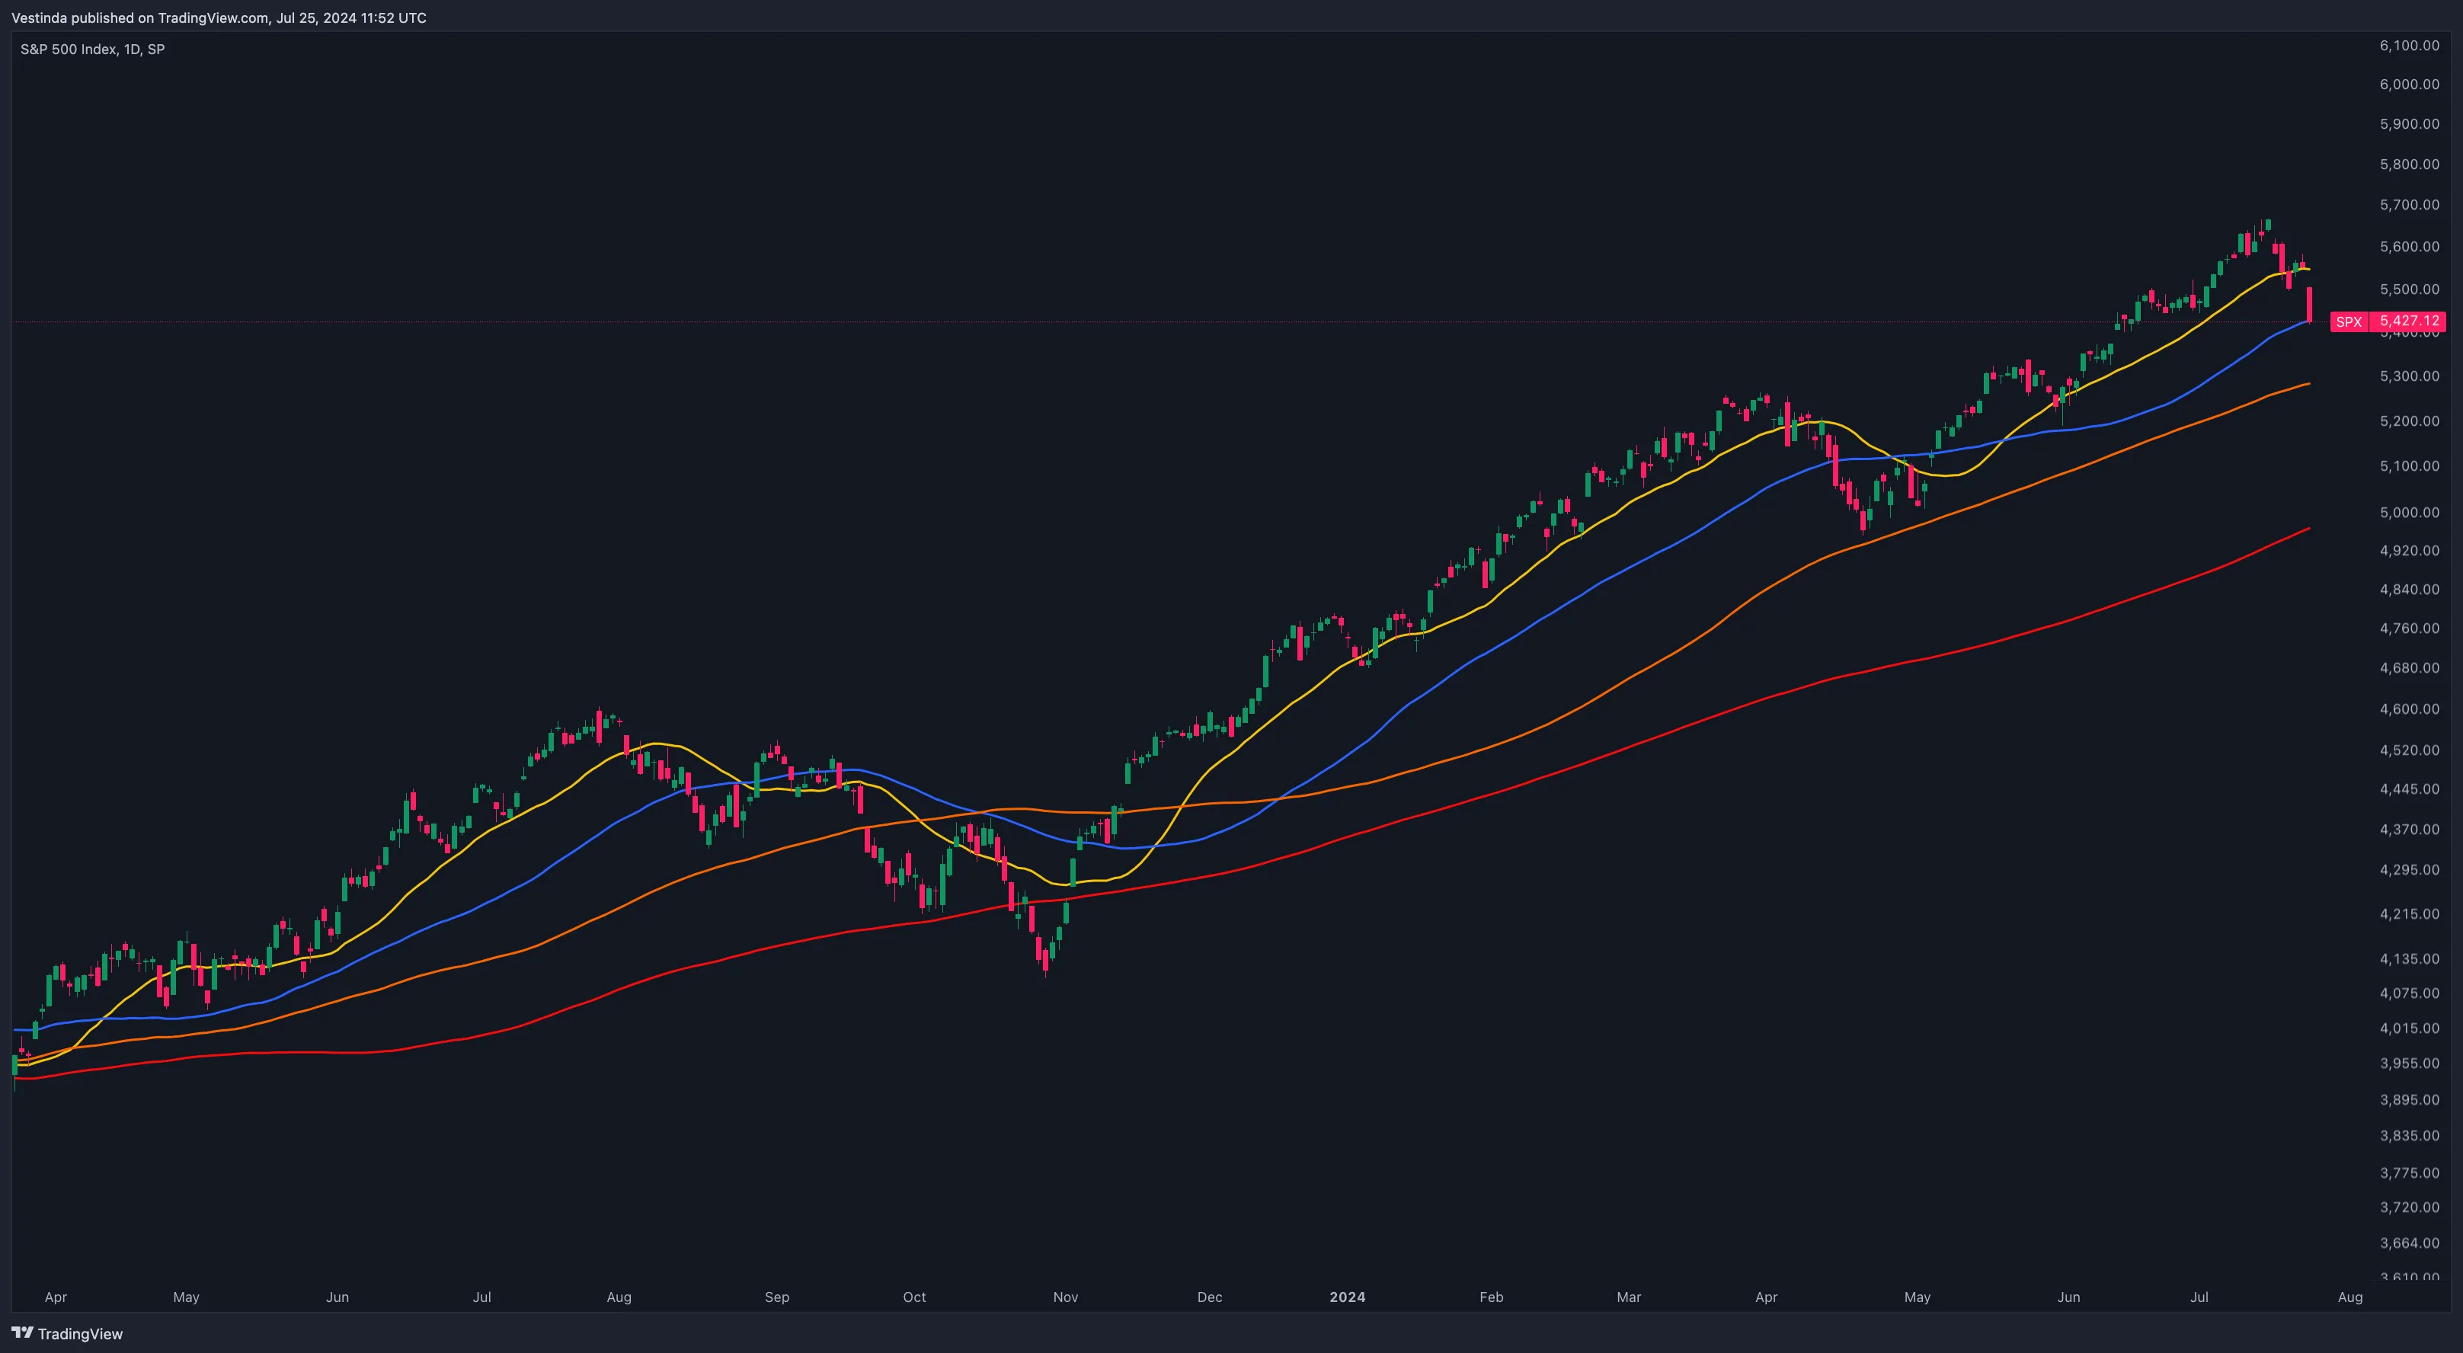Click the Mar label on time axis
Screen dimensions: 2463x1353
tap(1628, 1297)
